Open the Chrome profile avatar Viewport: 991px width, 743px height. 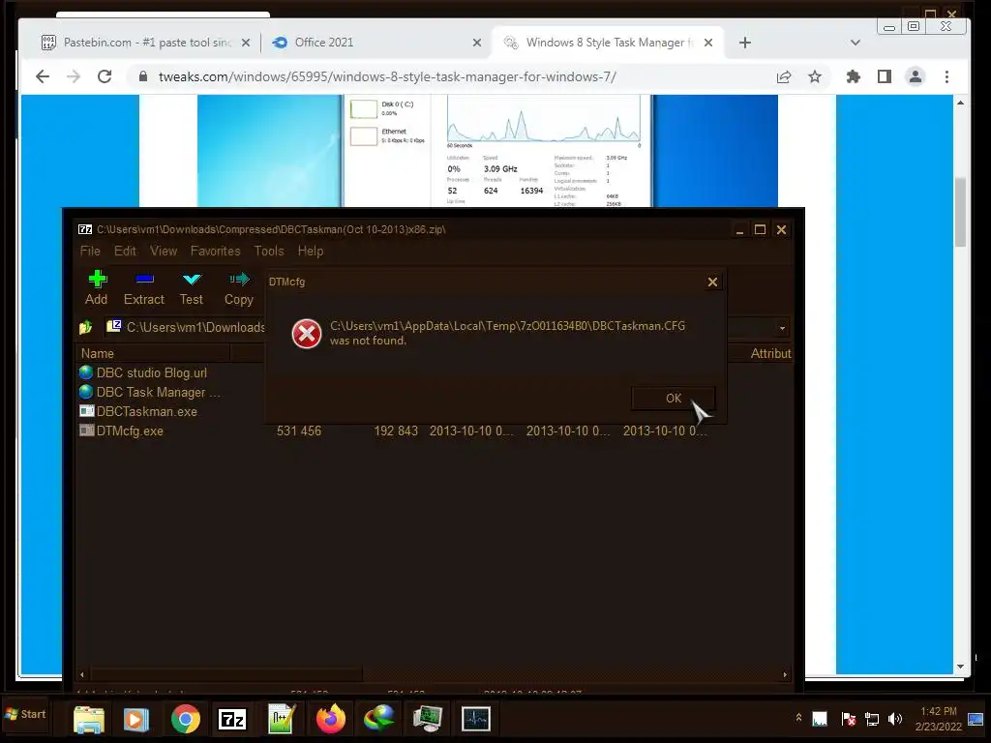[916, 76]
